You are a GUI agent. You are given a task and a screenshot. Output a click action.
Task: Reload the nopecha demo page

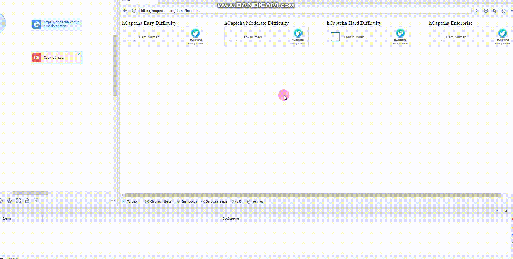point(134,11)
